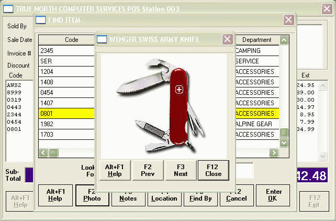Click the Find Item window title icon
Screen dimensions: 336x221
pos(40,20)
